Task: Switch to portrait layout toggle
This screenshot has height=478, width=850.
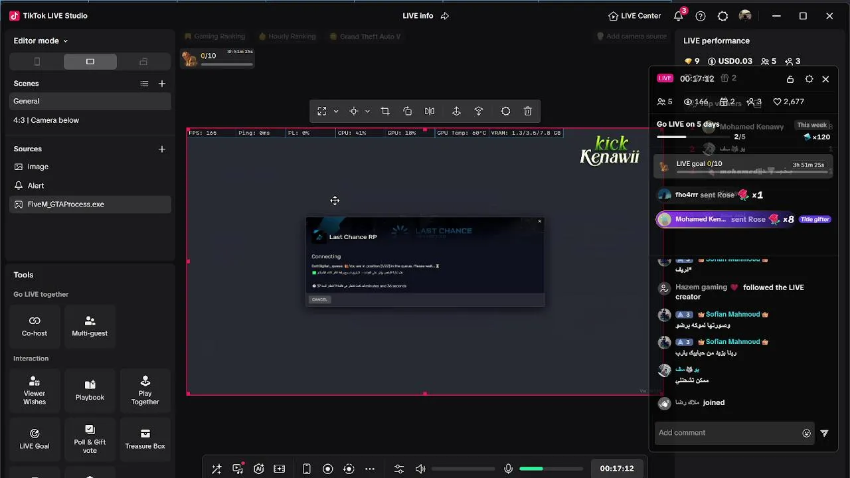Action: coord(37,62)
